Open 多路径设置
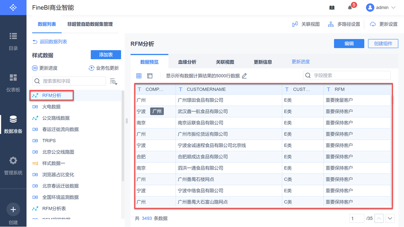 click(344, 24)
